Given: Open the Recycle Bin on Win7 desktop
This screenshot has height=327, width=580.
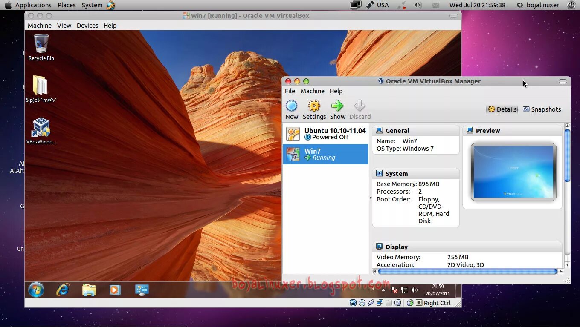Looking at the screenshot, I should [x=41, y=48].
